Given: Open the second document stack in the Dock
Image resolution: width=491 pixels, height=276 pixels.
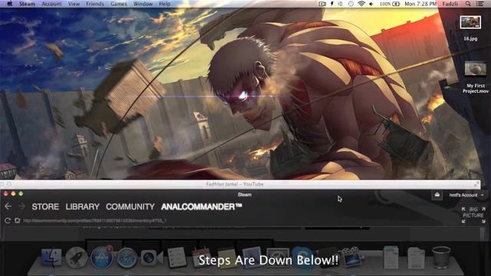Looking at the screenshot, I should pos(416,258).
